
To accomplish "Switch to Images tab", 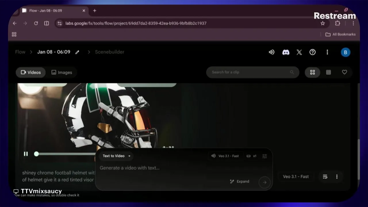I will coord(62,72).
